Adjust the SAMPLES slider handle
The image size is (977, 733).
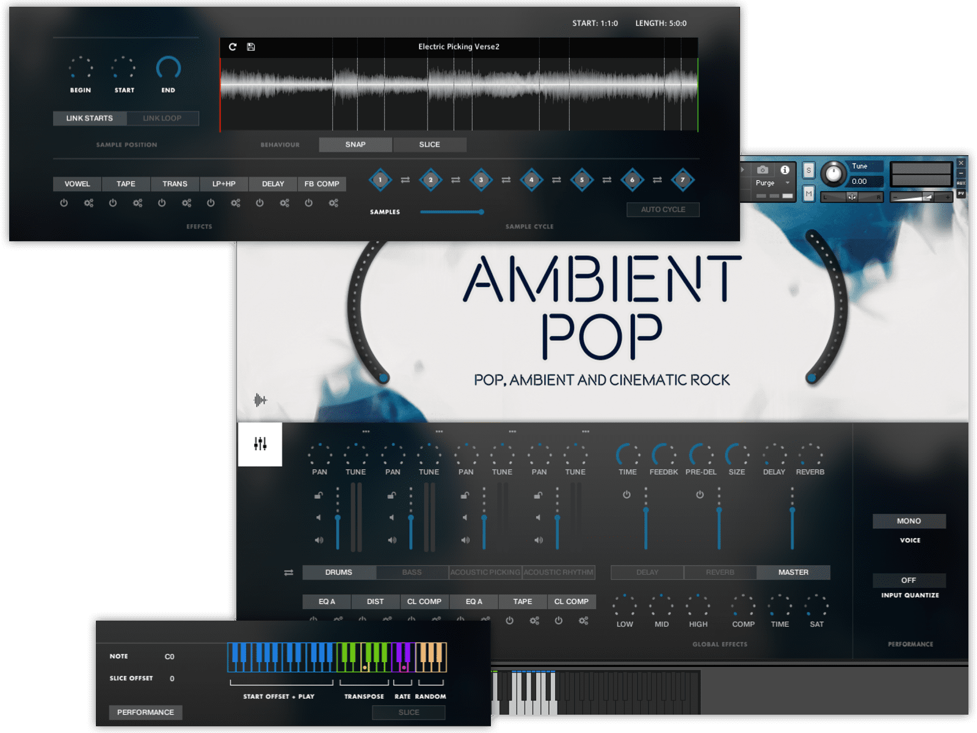(x=481, y=212)
